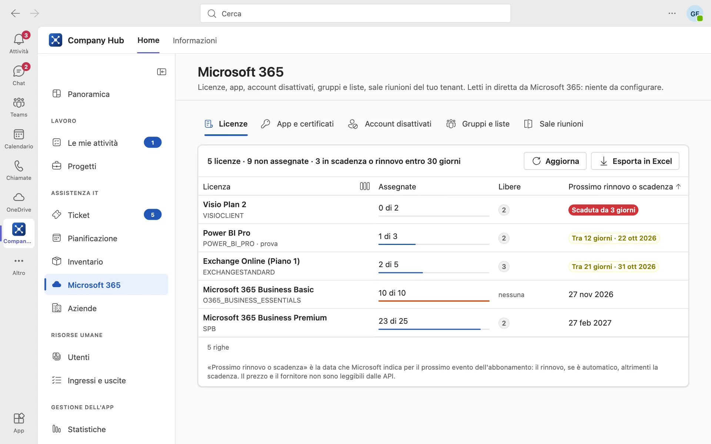
Task: Open Inventario in the sidebar
Action: point(106,262)
